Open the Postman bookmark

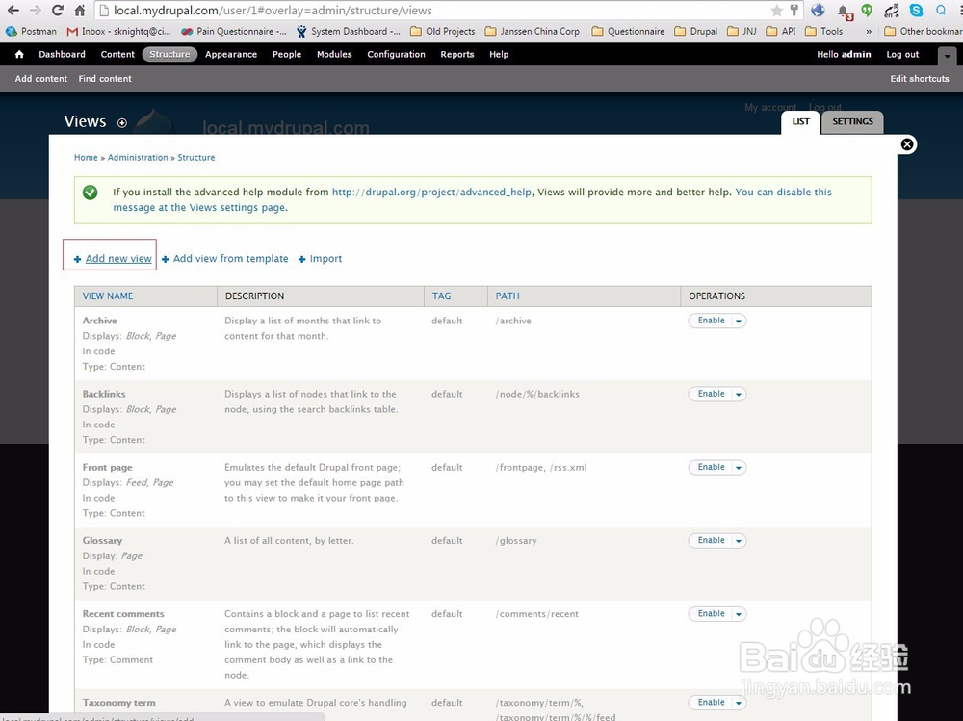[32, 31]
